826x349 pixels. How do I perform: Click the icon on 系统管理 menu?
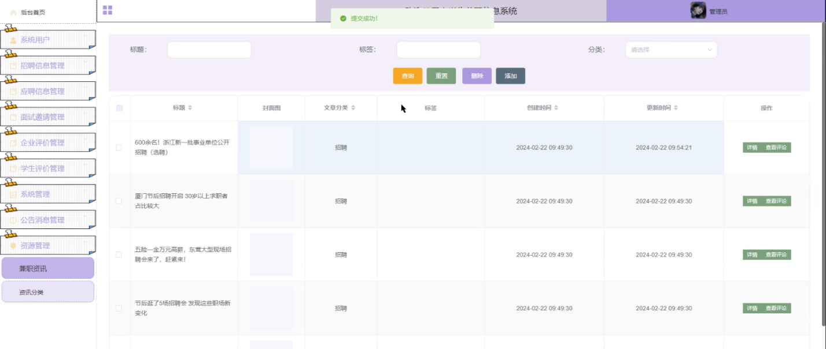tap(13, 194)
